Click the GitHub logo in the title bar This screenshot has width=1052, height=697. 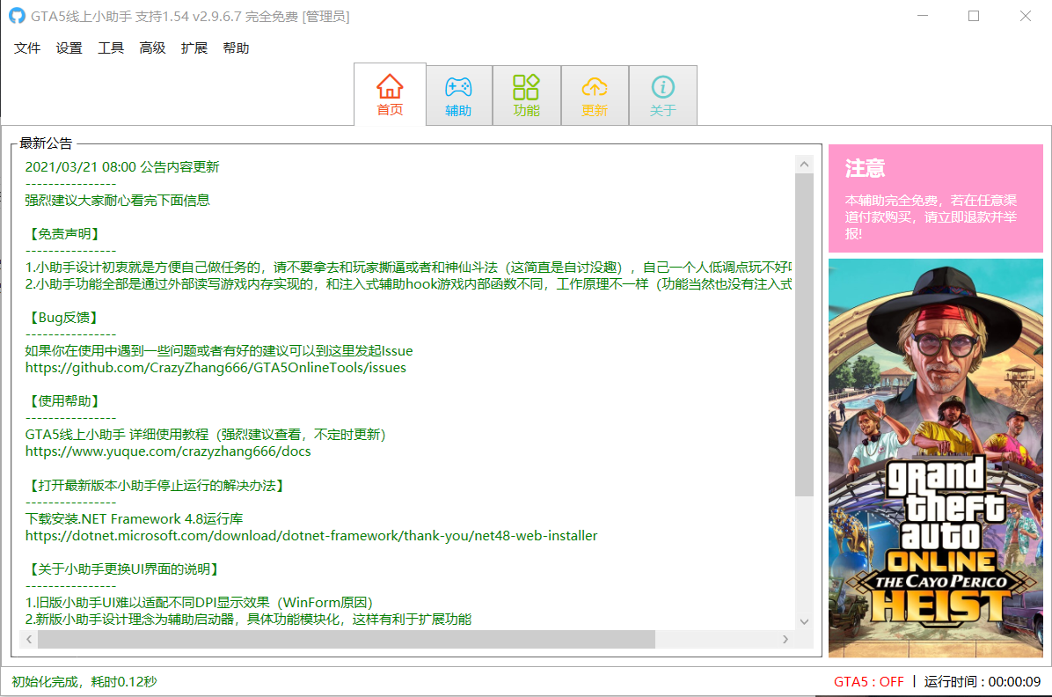[x=18, y=16]
